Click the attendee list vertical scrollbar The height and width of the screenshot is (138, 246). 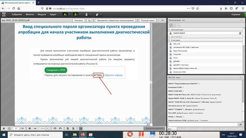(x=244, y=51)
